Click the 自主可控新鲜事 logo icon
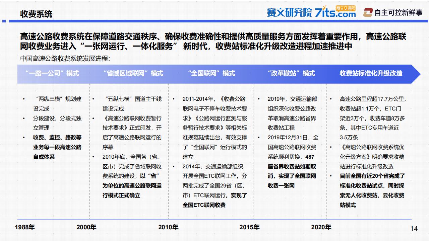This screenshot has width=429, height=241. (368, 12)
